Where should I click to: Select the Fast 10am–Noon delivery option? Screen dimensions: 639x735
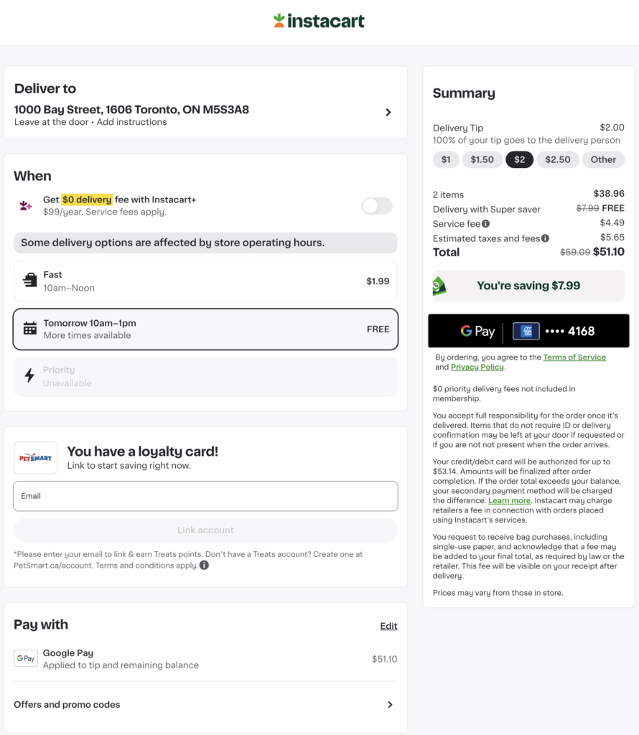pos(205,281)
